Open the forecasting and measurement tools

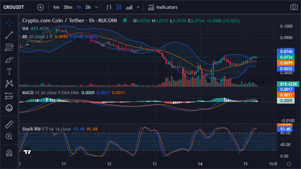[x=9, y=96]
